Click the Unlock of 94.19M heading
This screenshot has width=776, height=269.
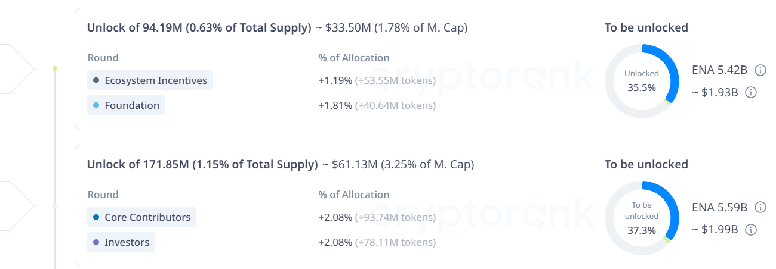click(x=199, y=27)
